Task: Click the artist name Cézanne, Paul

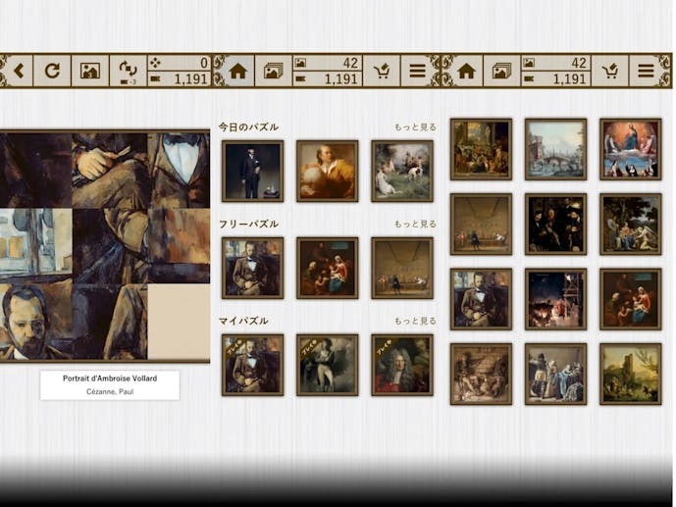Action: (110, 391)
